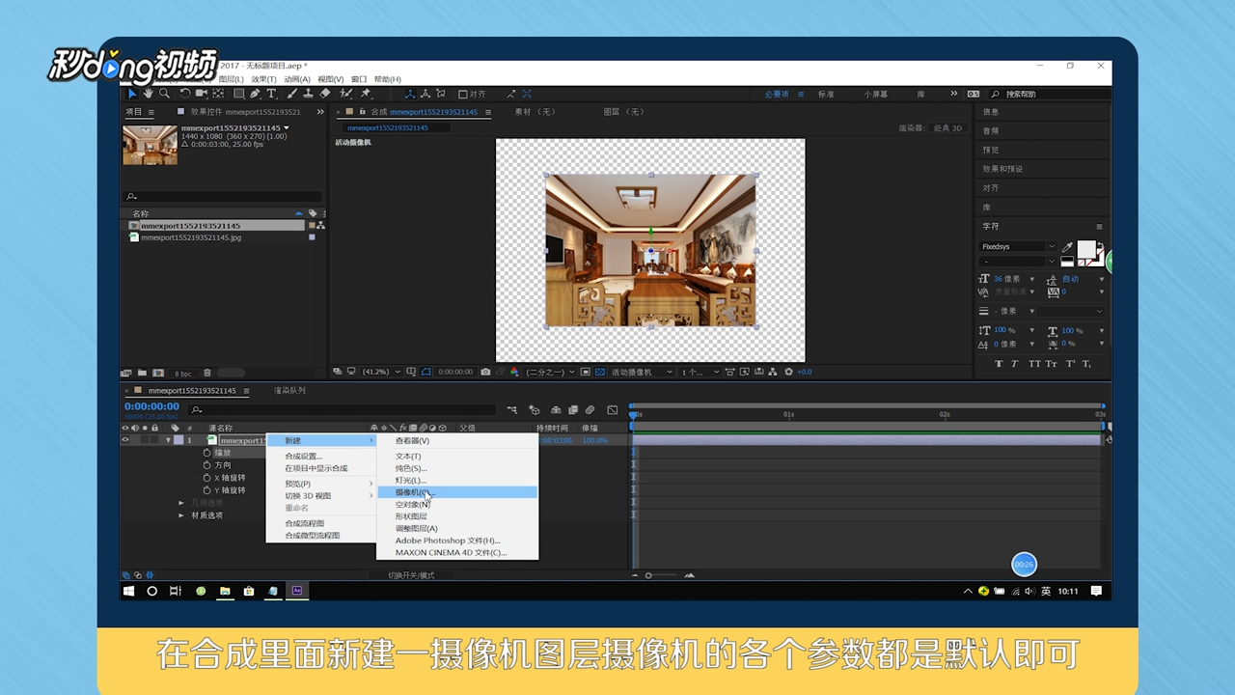1235x695 pixels.
Task: Toggle the 对齐 snapping checkbox
Action: click(463, 94)
